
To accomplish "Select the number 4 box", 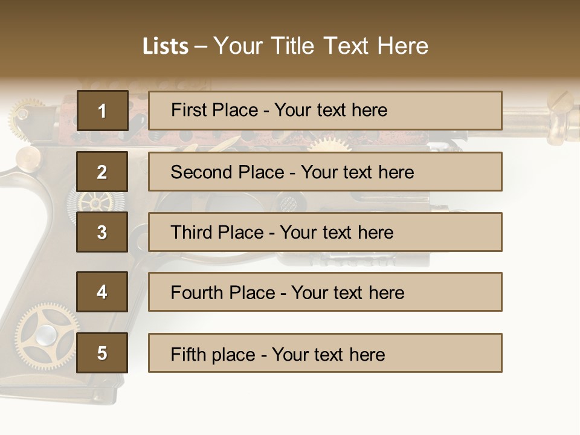I will coord(102,292).
